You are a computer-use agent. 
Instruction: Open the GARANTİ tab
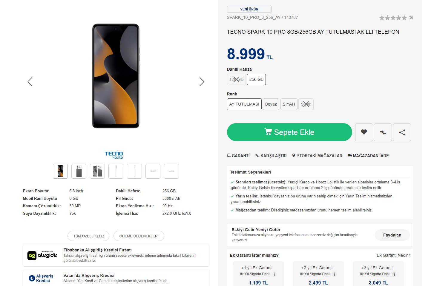238,156
